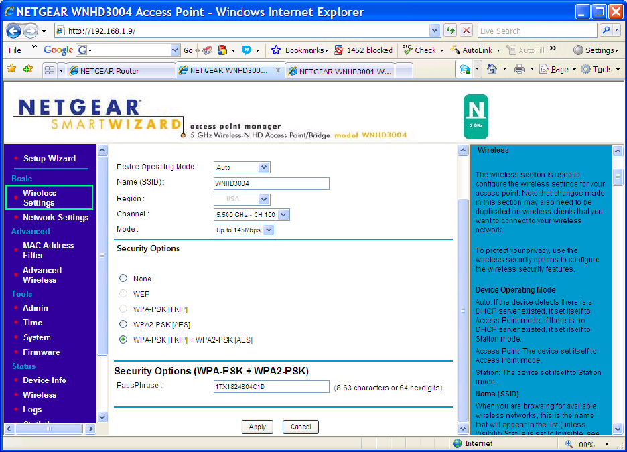The image size is (627, 452).
Task: Click the green N 5 GHz logo
Action: click(x=476, y=117)
